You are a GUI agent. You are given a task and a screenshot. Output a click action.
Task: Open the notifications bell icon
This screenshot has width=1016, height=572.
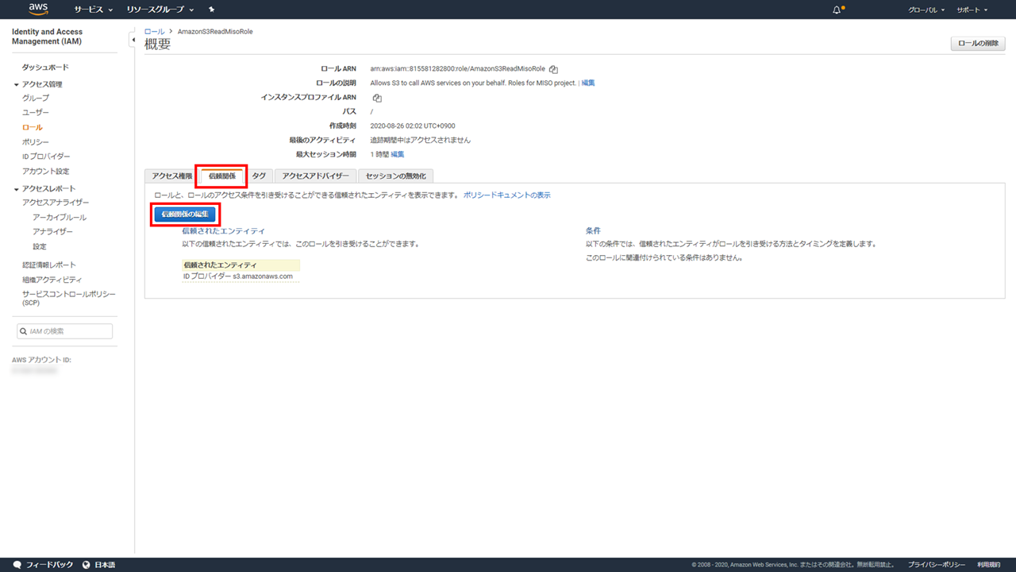(x=837, y=10)
